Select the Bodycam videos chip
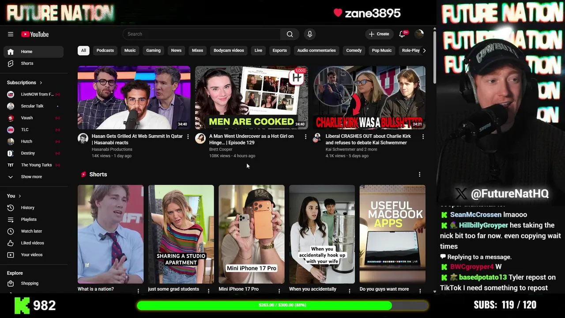The height and width of the screenshot is (318, 565). [x=229, y=50]
